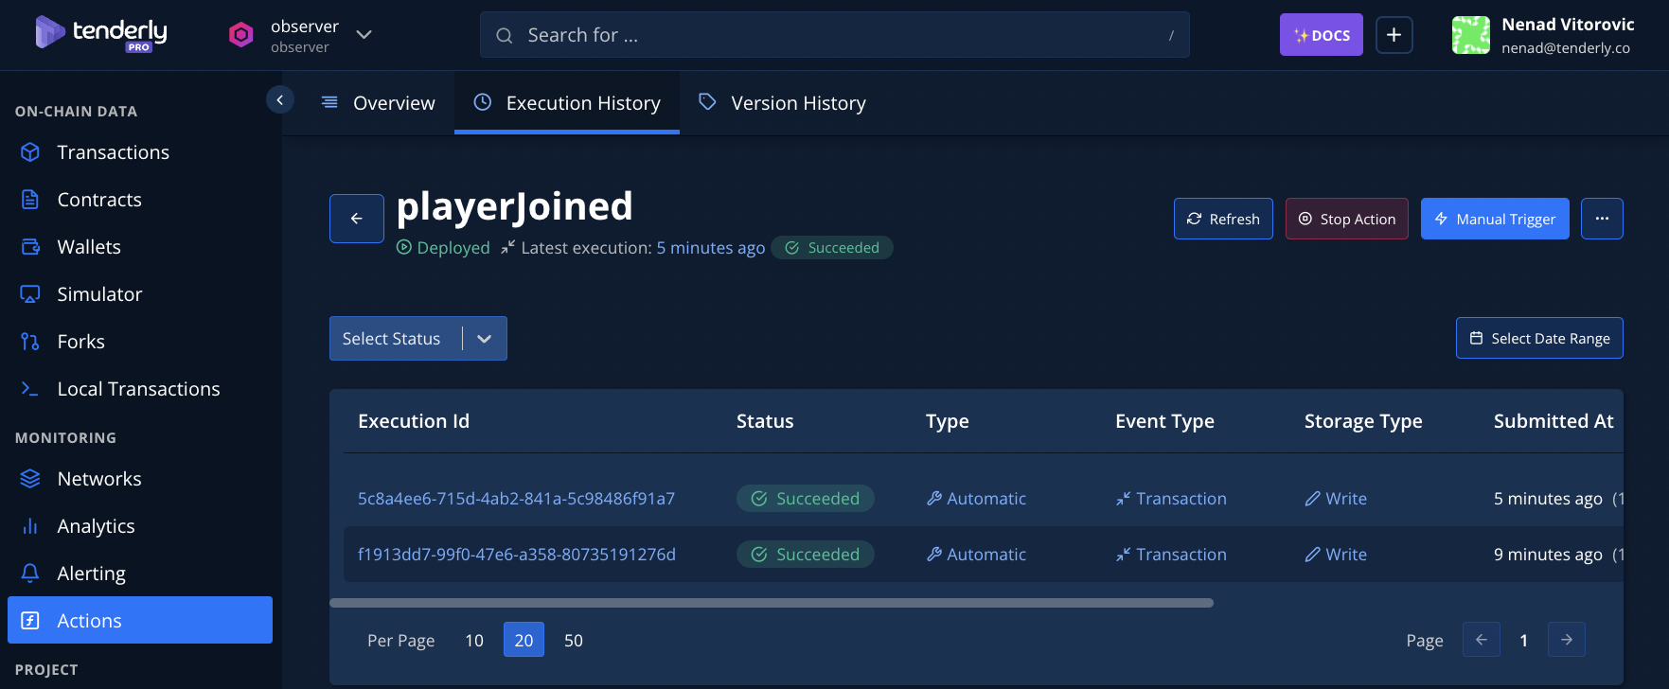Focus the Search for field
This screenshot has height=689, width=1669.
tap(834, 35)
